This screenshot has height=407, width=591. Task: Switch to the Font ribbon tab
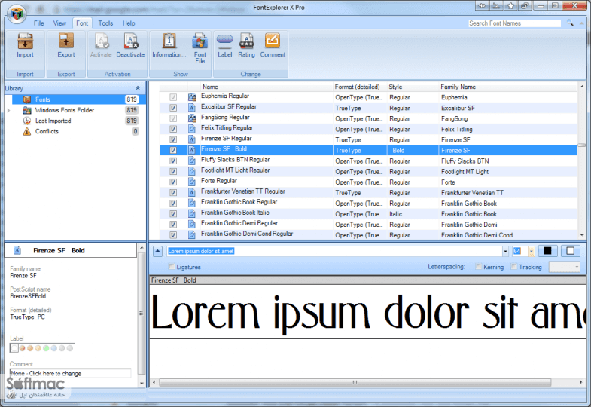[82, 23]
